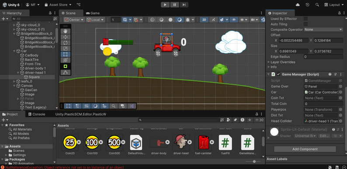Switch to the Game tab

pos(93,13)
